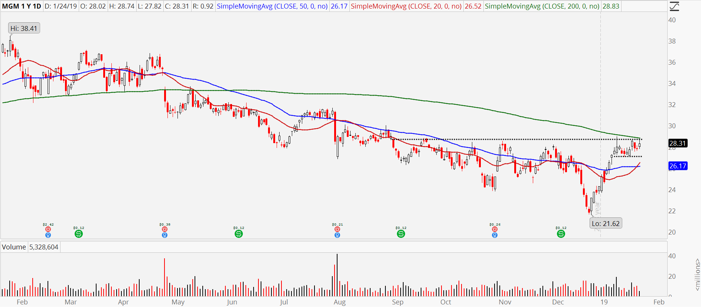Click the red earnings phone icon under $0.38

[164, 229]
